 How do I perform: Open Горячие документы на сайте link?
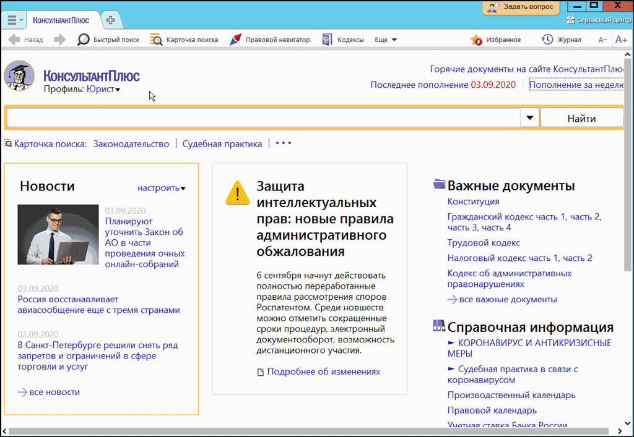(526, 69)
